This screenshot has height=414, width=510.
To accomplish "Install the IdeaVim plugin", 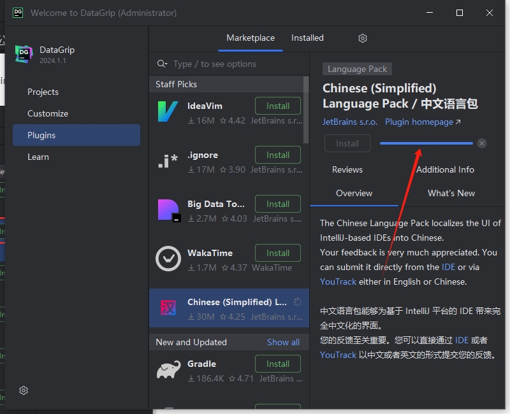I will pos(278,106).
